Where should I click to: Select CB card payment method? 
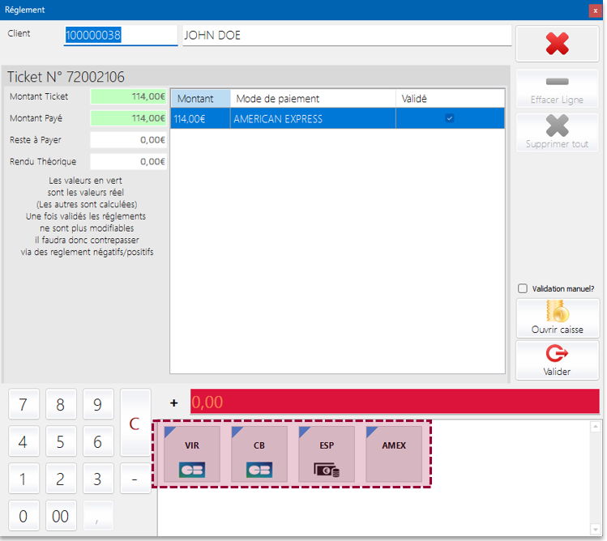tap(259, 454)
